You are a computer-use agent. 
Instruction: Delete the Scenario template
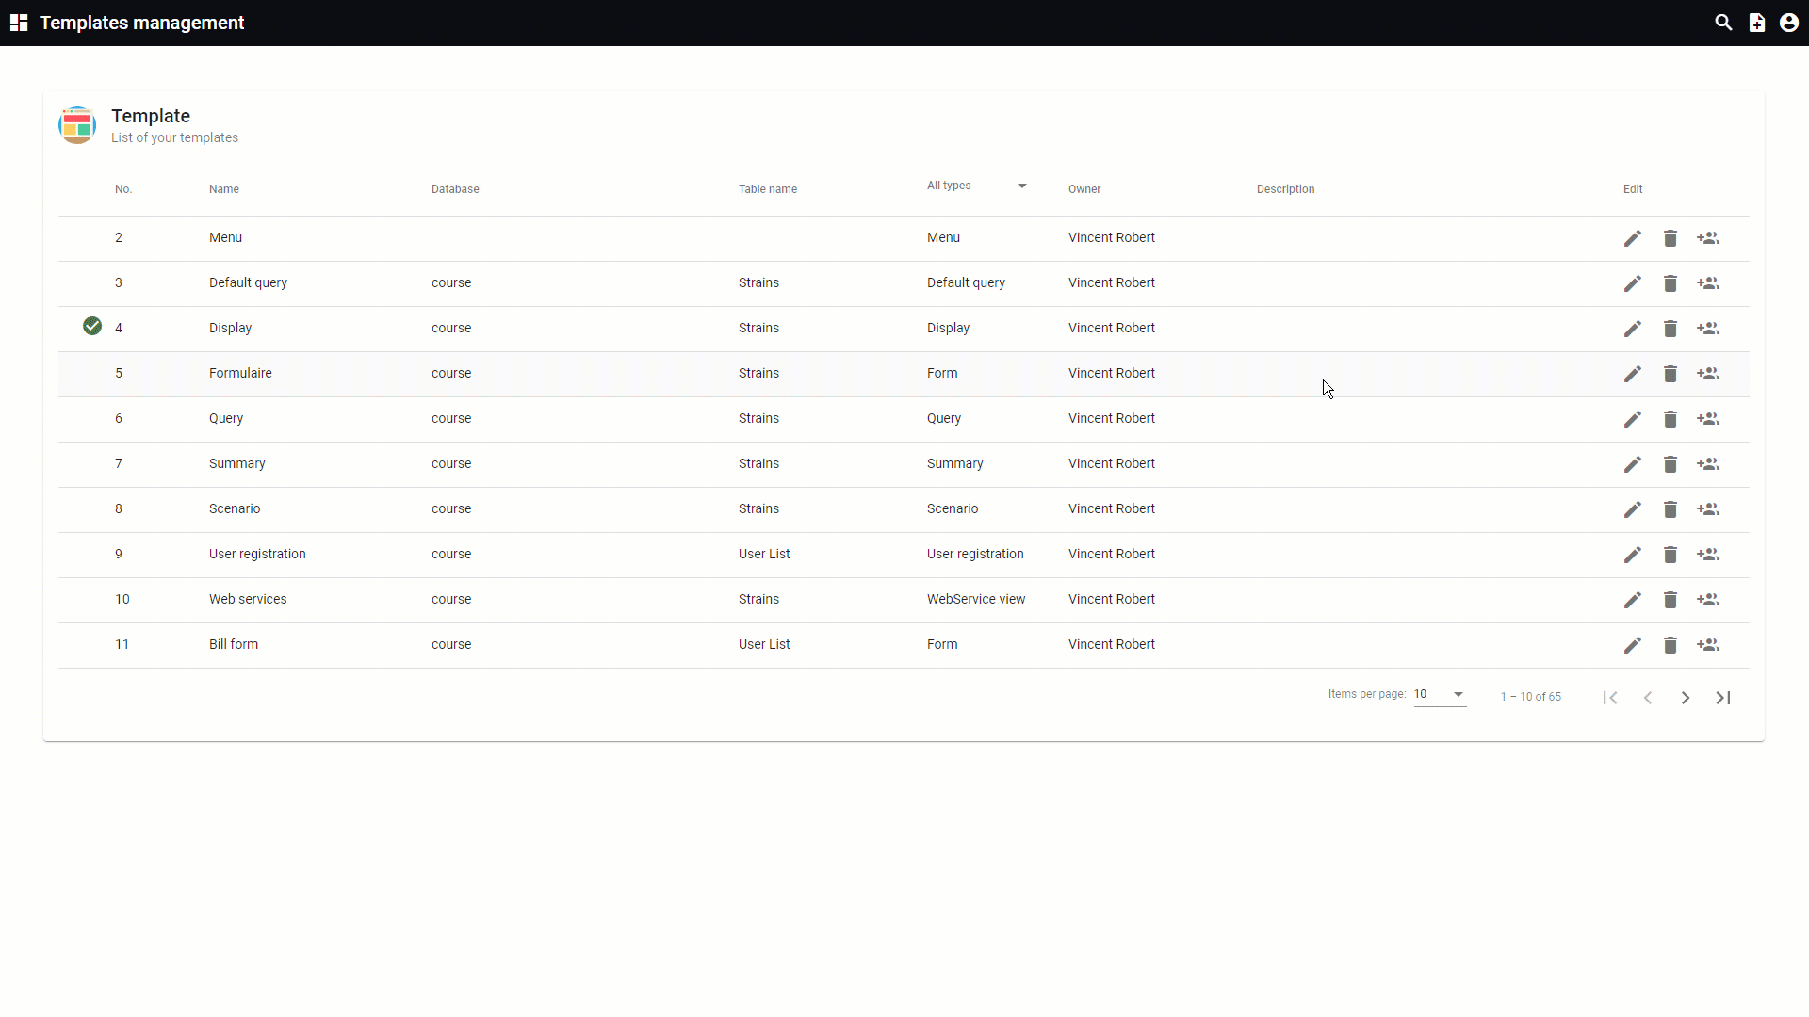click(x=1670, y=509)
